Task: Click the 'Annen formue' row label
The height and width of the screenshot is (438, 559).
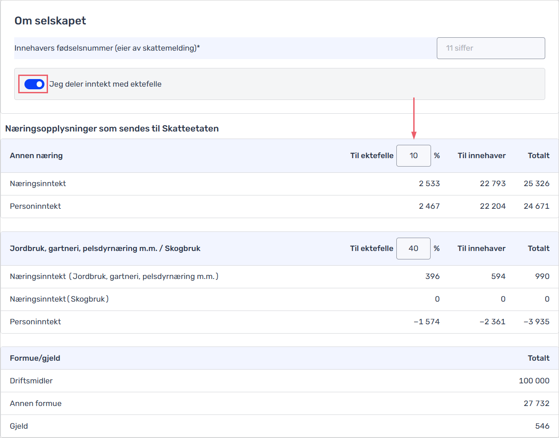Action: (x=36, y=403)
